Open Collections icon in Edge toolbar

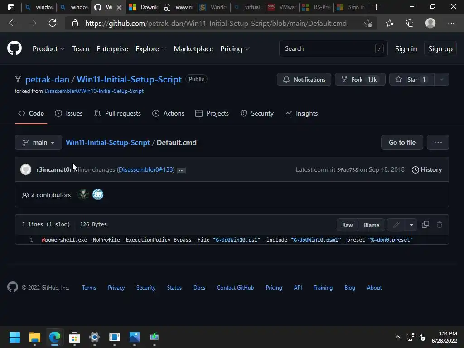tap(410, 23)
